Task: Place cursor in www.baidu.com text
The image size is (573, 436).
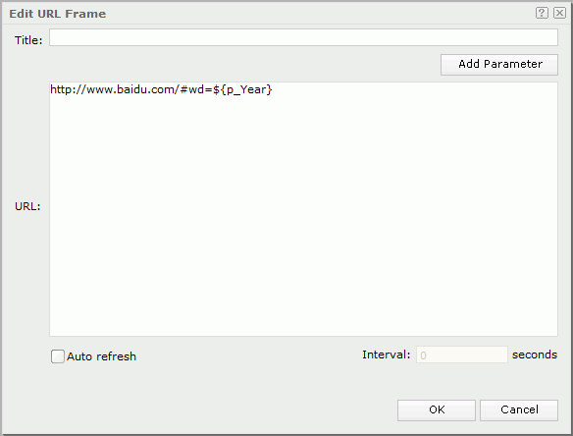Action: point(131,89)
